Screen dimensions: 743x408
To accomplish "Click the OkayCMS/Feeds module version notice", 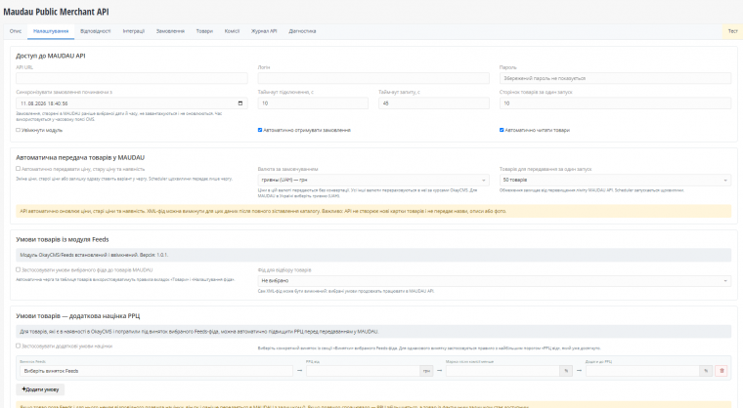I will tap(373, 255).
